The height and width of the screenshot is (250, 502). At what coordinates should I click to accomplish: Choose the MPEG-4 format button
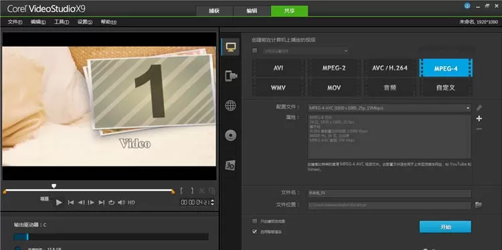446,68
